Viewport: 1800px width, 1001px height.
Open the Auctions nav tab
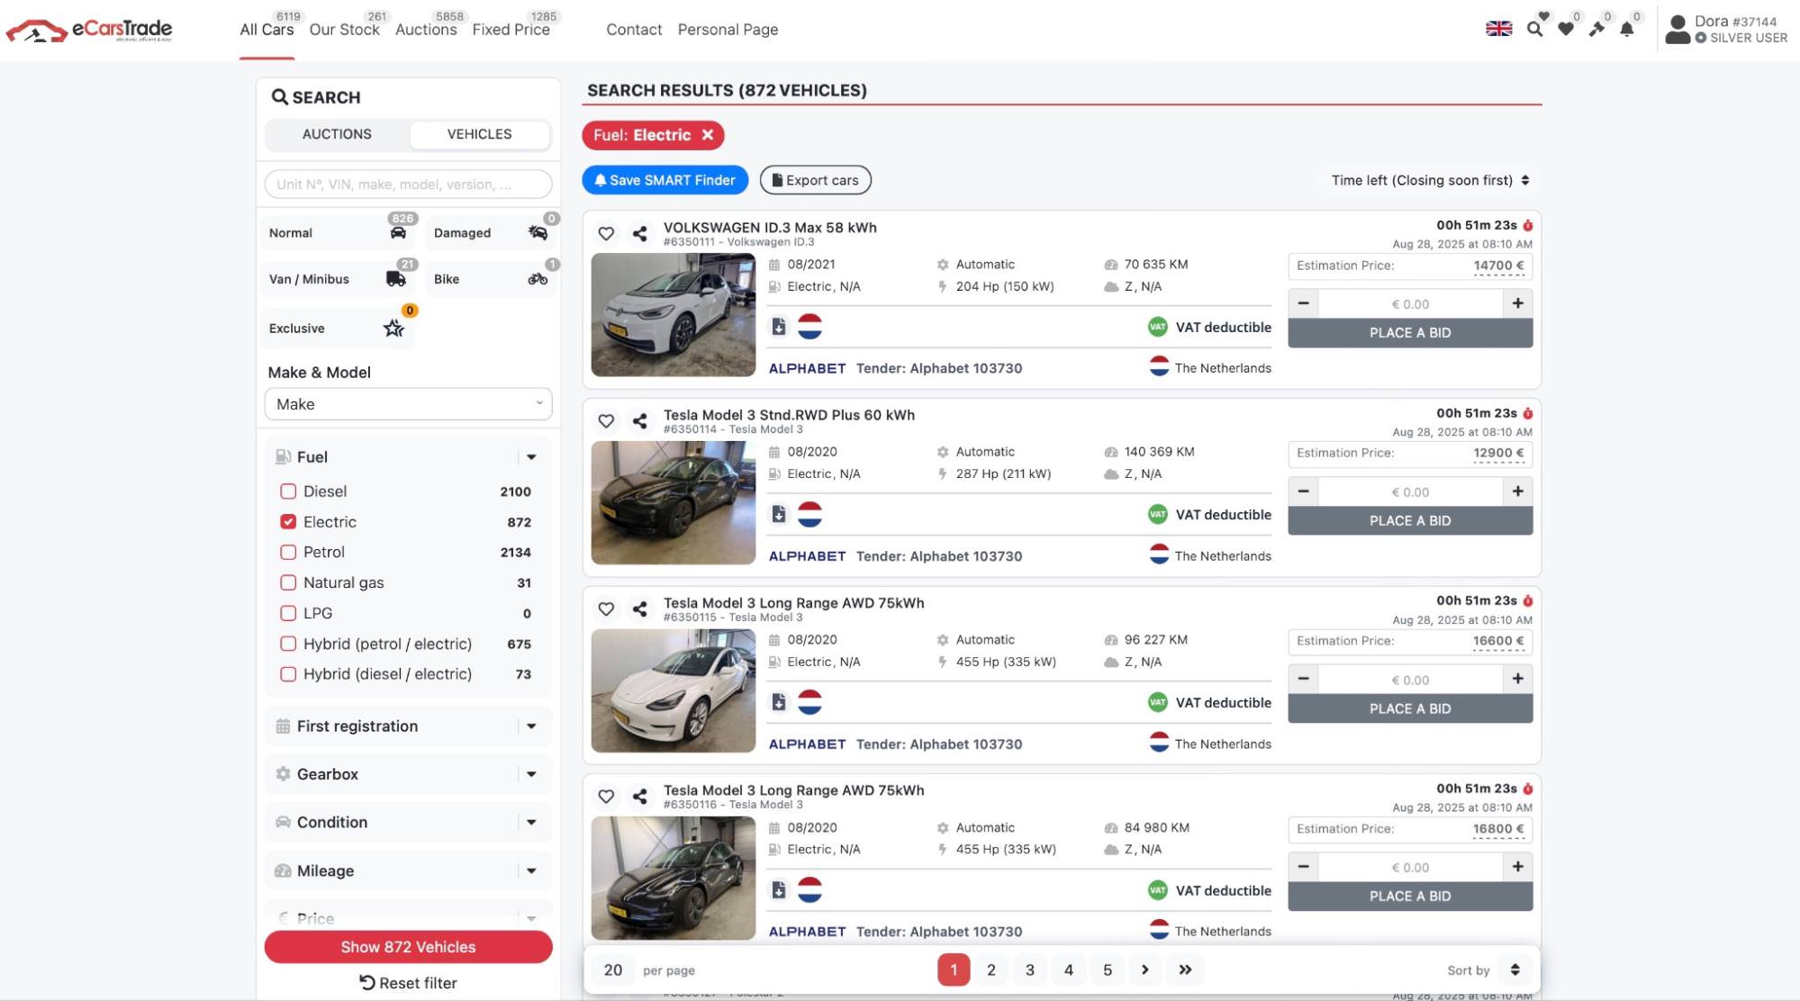[426, 30]
